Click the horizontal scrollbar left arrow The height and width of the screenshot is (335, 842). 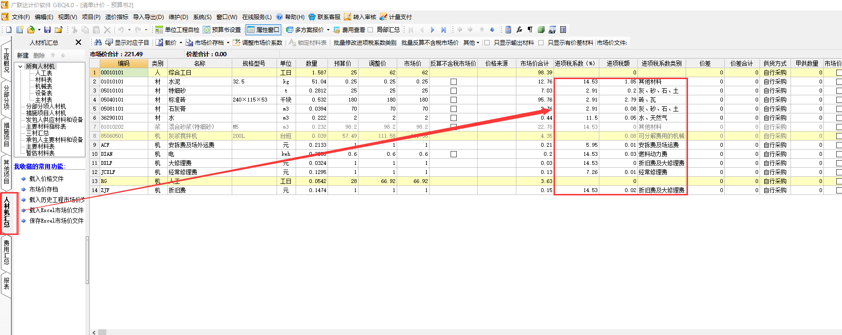coord(94,332)
